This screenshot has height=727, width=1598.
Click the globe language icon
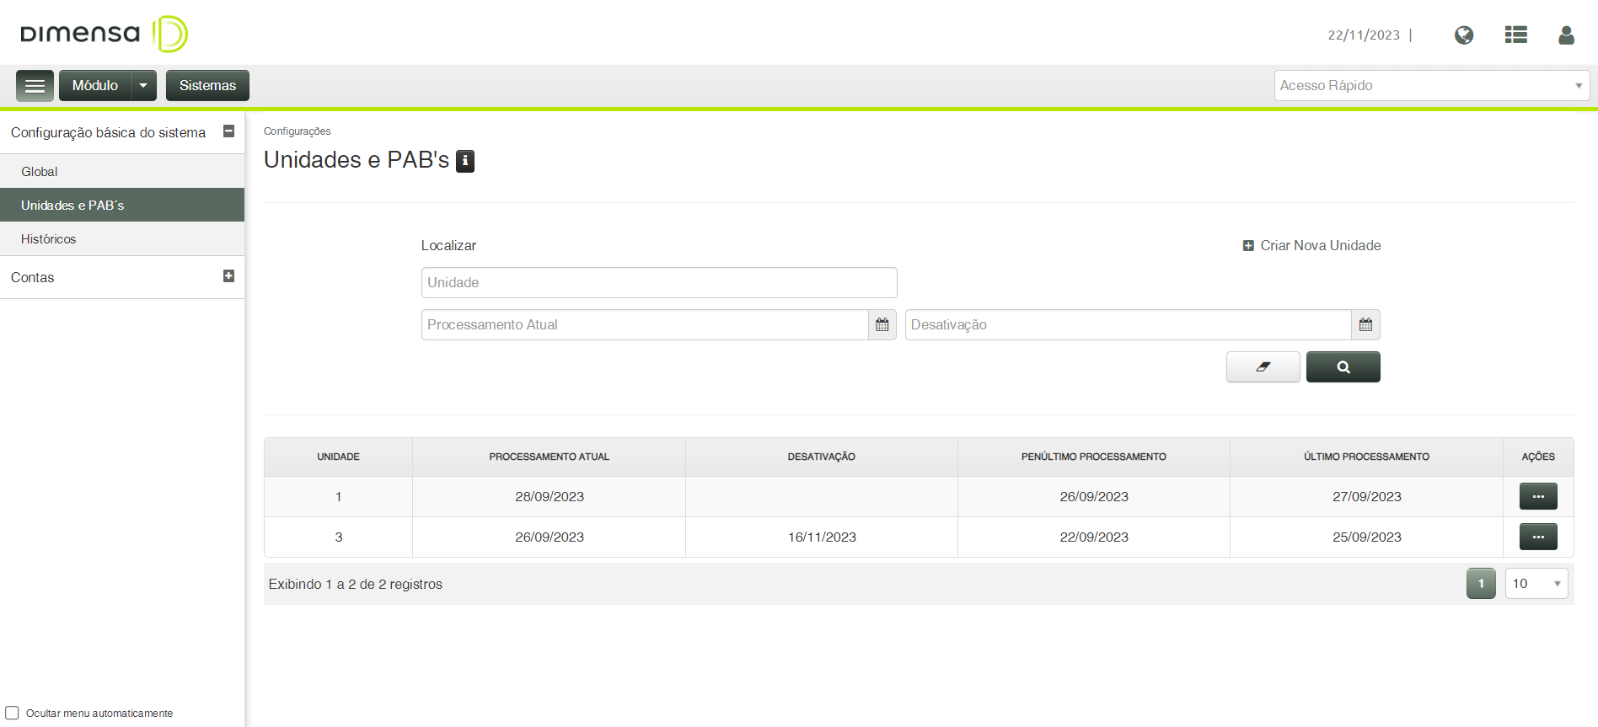[x=1464, y=35]
